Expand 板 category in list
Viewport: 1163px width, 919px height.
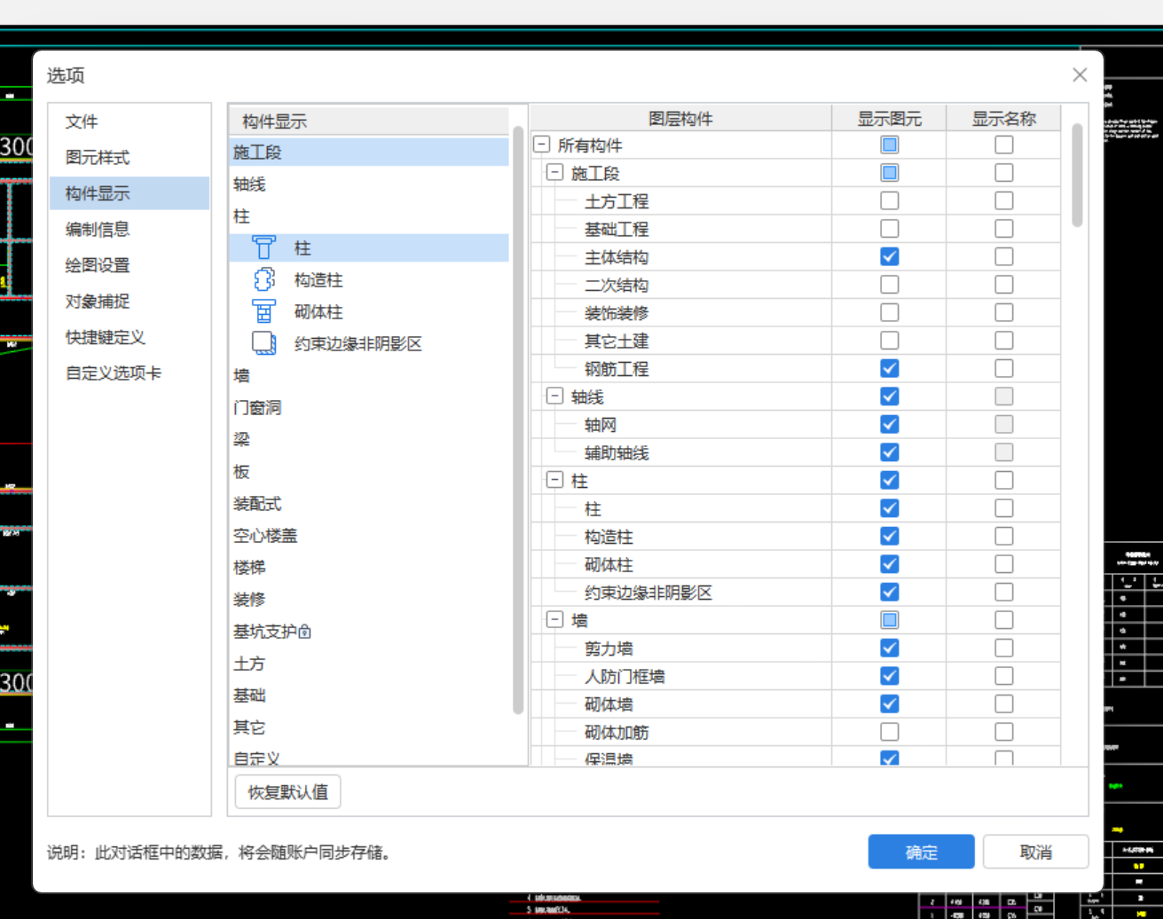pos(241,471)
